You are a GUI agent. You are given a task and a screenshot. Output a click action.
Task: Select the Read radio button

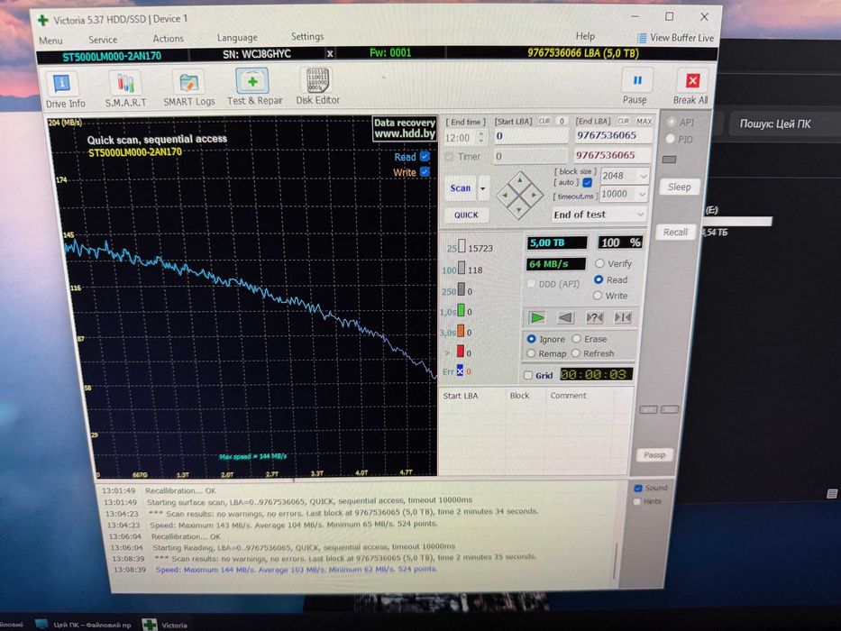[x=599, y=279]
